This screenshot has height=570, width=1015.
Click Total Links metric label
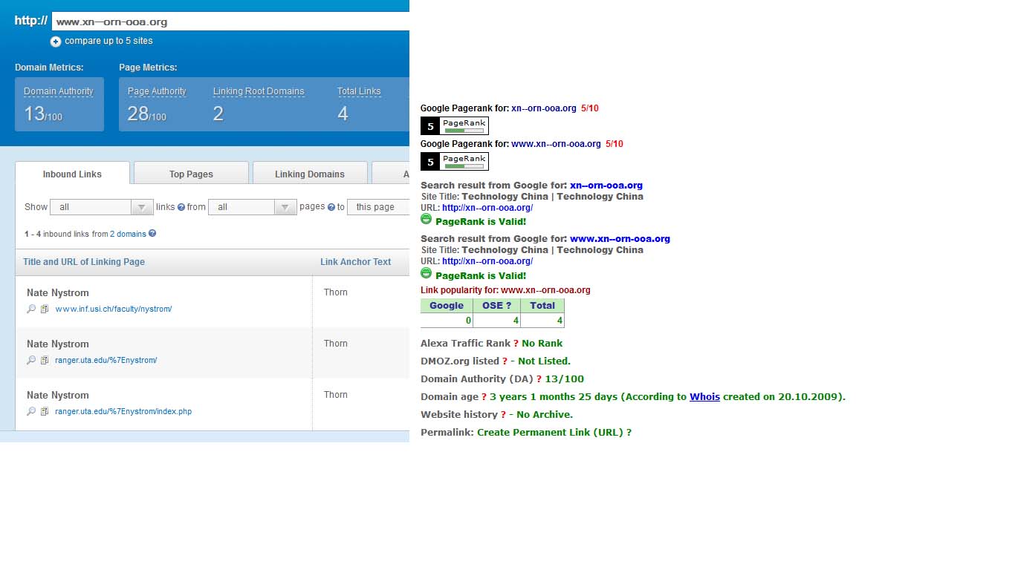pyautogui.click(x=359, y=91)
